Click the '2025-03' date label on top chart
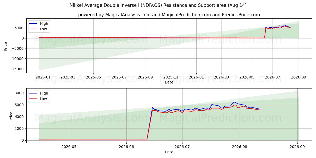The height and width of the screenshot is (158, 316). coord(68,77)
